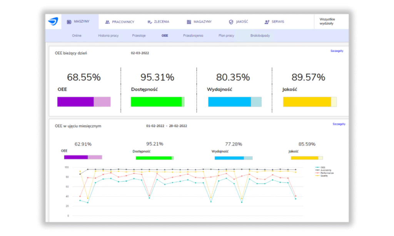Click the Zlecenia list icon
Image resolution: width=394 pixels, height=236 pixels.
(150, 22)
